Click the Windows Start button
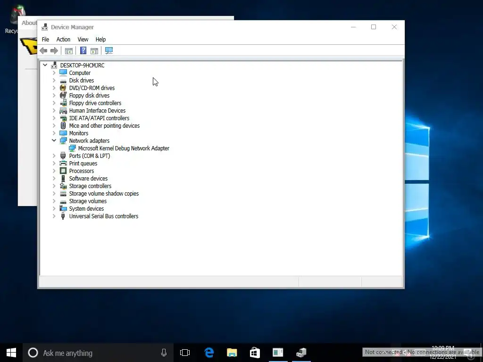 (11, 353)
